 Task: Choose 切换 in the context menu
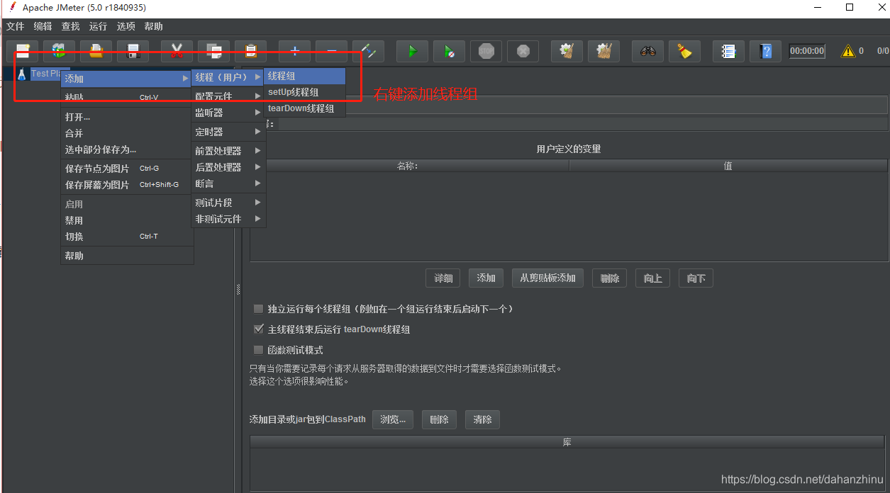(126, 237)
